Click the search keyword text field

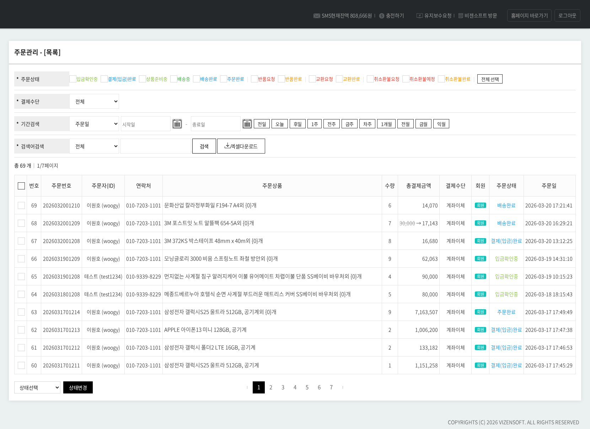click(156, 146)
